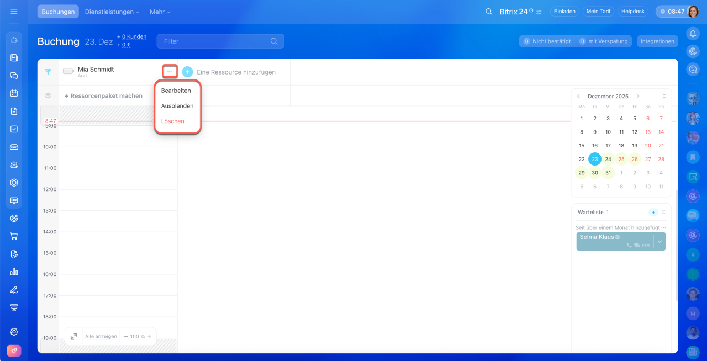Click the Nicht bestätigt counter filter
Viewport: 707px width, 361px height.
click(546, 41)
